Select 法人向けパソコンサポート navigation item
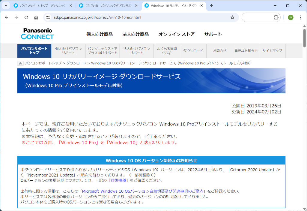 pos(136,51)
